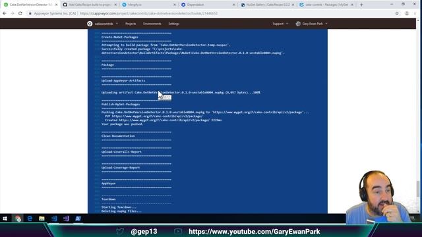Close the GitHub Add Cake.Recipe tab
Screen dimensions: 422x237
(115, 5)
